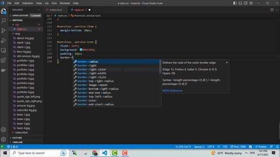
Task: Open the View menu
Action: click(39, 3)
